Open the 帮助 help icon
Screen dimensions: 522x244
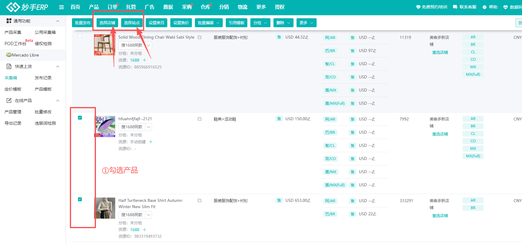tap(485, 7)
